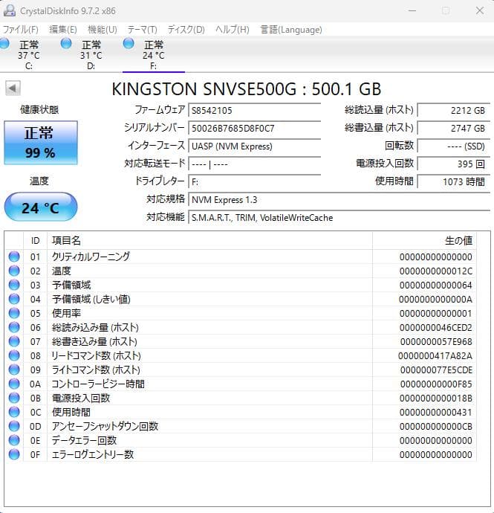The width and height of the screenshot is (494, 513).
Task: Click raw value 00000077E5CDE
Action: pos(436,370)
